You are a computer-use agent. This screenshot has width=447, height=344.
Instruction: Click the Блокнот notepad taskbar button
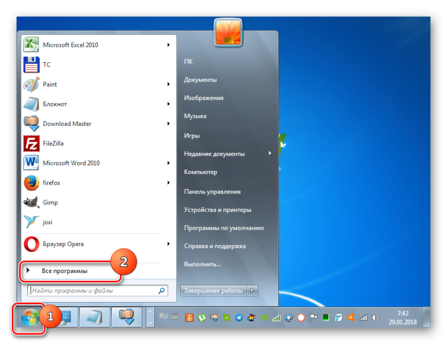pos(94,317)
